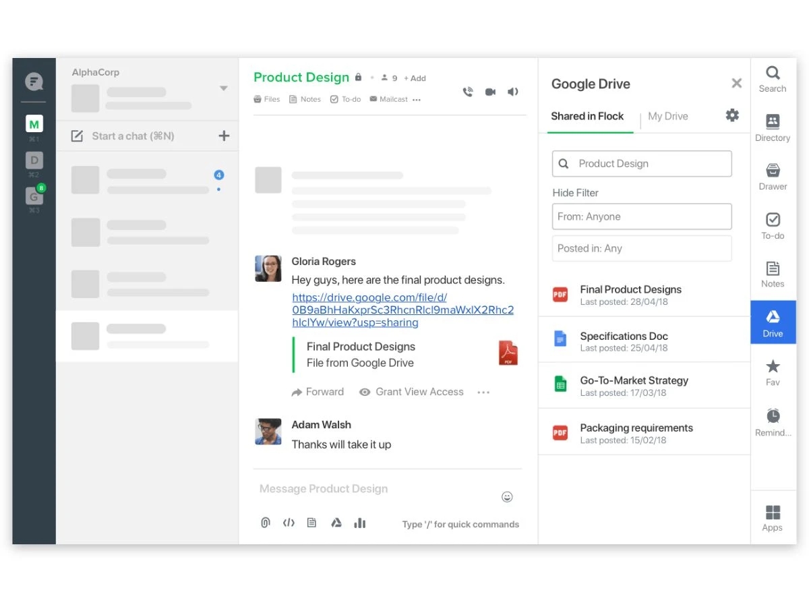The image size is (809, 607).
Task: Click the member count of 9
Action: click(389, 78)
